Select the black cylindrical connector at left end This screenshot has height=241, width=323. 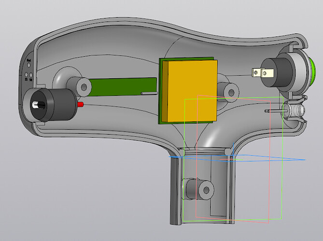(54, 105)
